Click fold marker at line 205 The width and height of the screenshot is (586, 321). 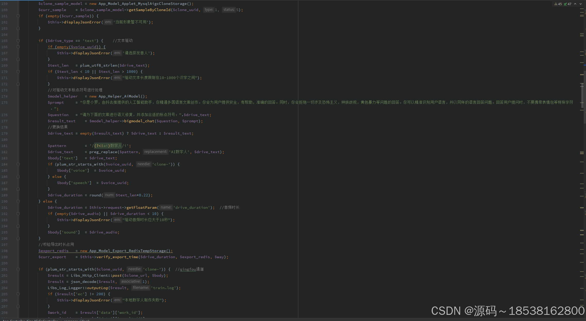18,294
